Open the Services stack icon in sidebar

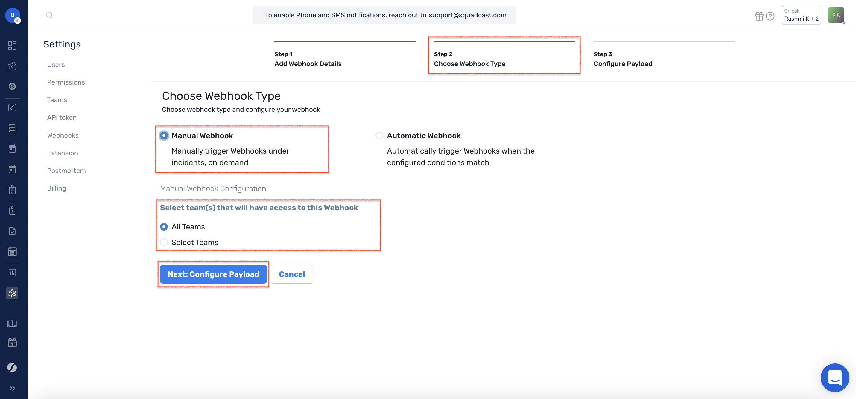12,128
